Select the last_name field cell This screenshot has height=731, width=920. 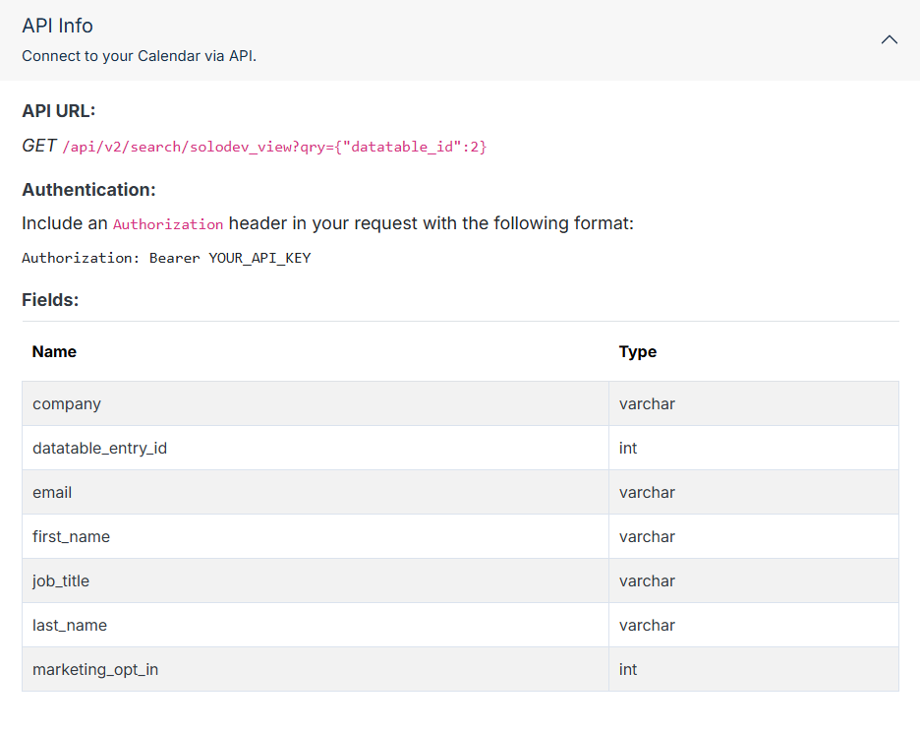coord(316,626)
